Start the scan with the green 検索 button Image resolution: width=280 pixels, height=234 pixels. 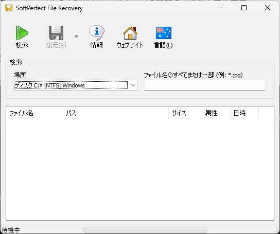(22, 37)
